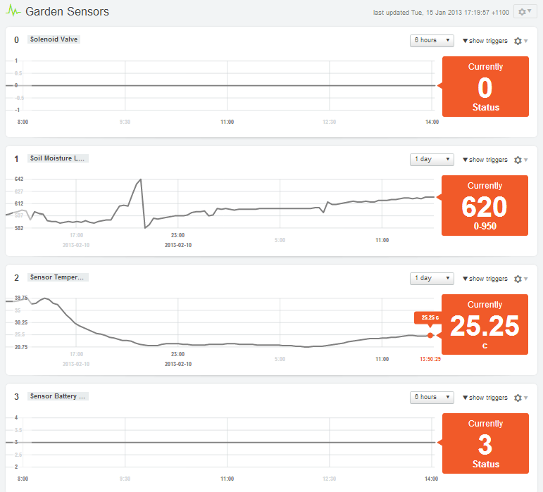Open Sensor Battery gear settings icon
This screenshot has width=543, height=492.
point(520,398)
